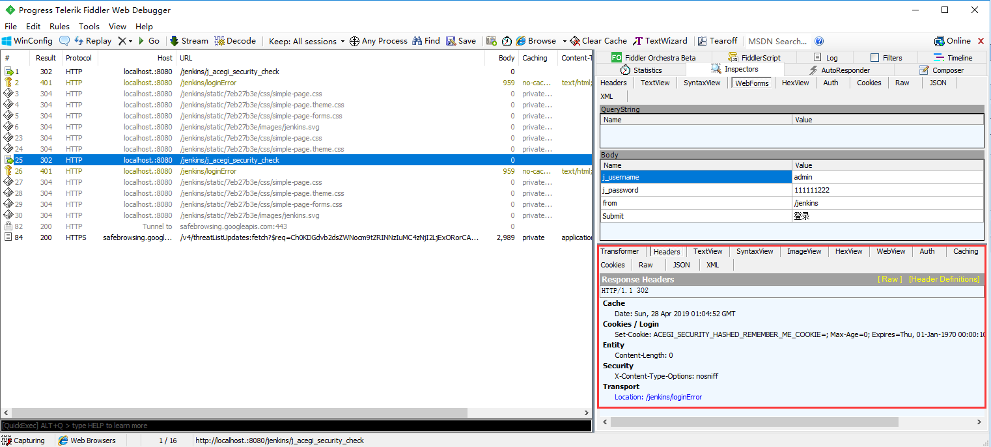Viewport: 991px width, 447px height.
Task: Open the Edit menu
Action: pyautogui.click(x=33, y=27)
